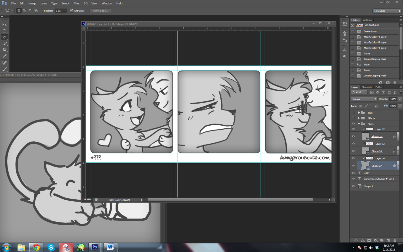This screenshot has height=252, width=403.
Task: Toggle the Anti-alias checkbox
Action: pyautogui.click(x=71, y=11)
